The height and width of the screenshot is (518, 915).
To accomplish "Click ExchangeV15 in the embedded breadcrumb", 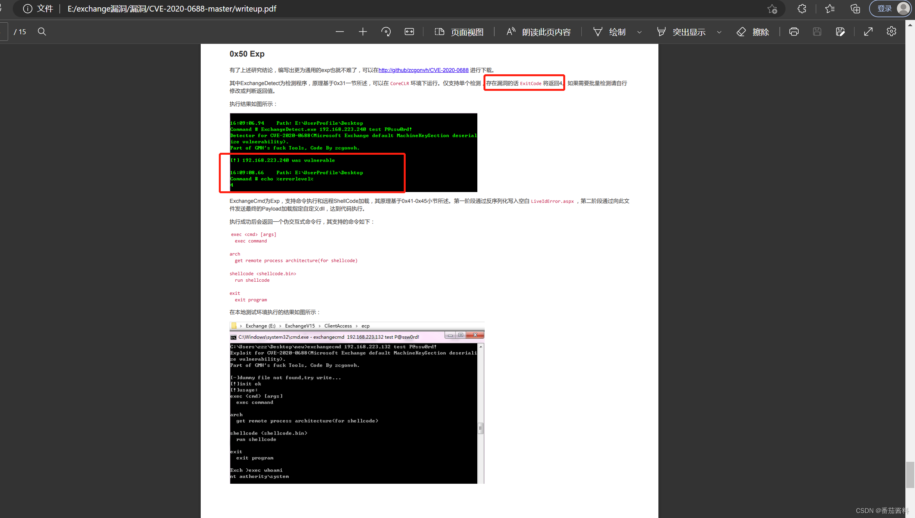I will (x=300, y=326).
